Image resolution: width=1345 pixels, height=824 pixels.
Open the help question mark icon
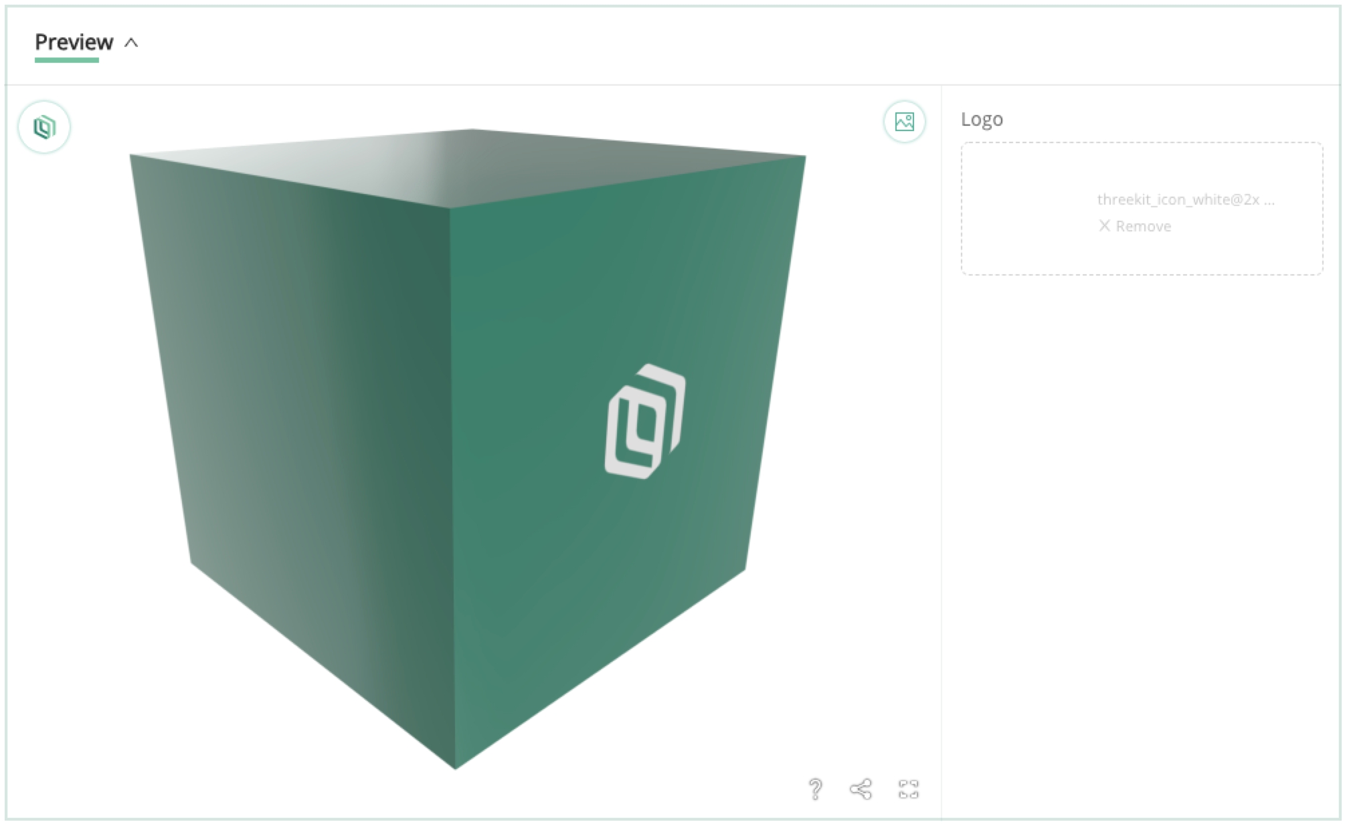tap(815, 789)
